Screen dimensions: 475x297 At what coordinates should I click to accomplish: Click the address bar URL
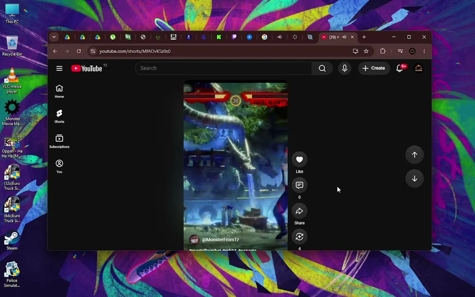click(x=135, y=51)
